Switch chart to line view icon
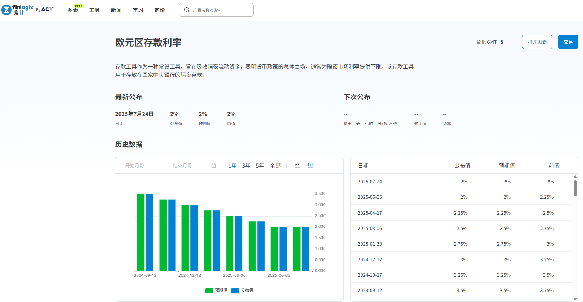The image size is (583, 302). 297,165
